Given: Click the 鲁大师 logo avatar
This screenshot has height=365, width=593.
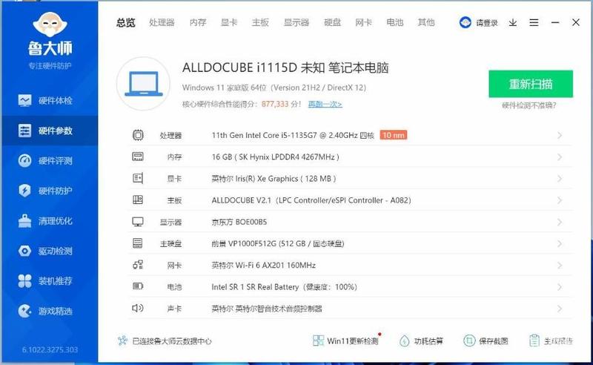Looking at the screenshot, I should click(x=50, y=25).
